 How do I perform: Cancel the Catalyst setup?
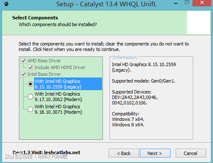(191, 153)
